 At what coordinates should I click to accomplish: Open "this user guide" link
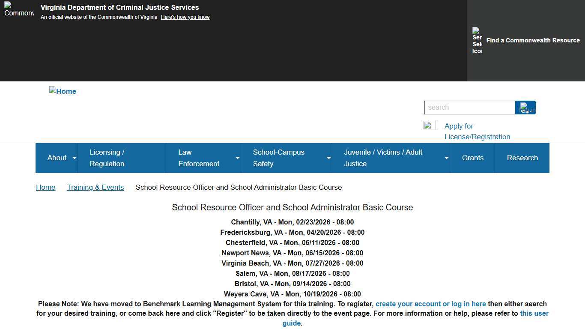click(x=534, y=314)
